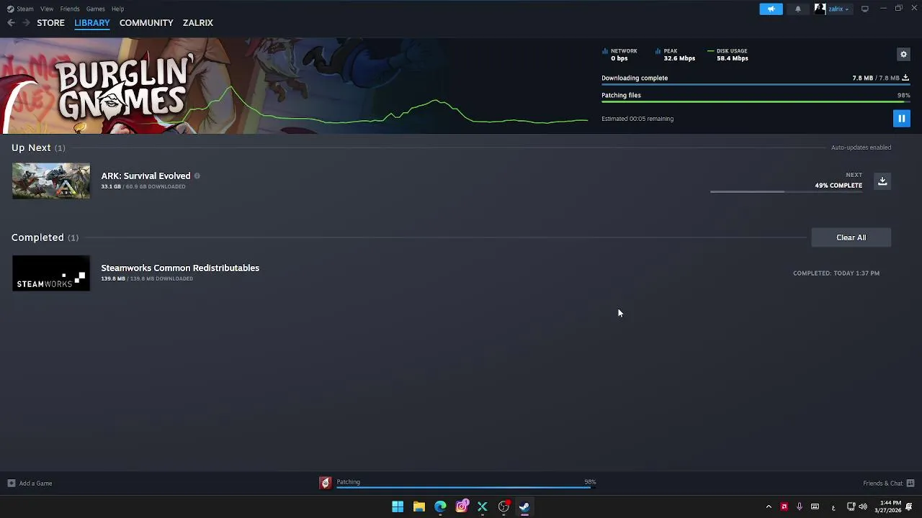Click Add a Game
This screenshot has width=922, height=518.
(35, 483)
